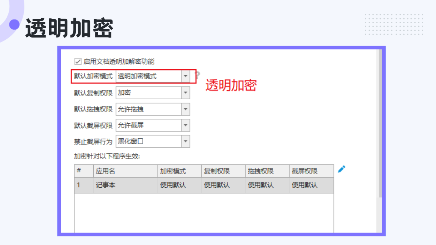Screen dimensions: 436x245
Task: Click 使用默认 under 截屏权限 column
Action: [312, 185]
